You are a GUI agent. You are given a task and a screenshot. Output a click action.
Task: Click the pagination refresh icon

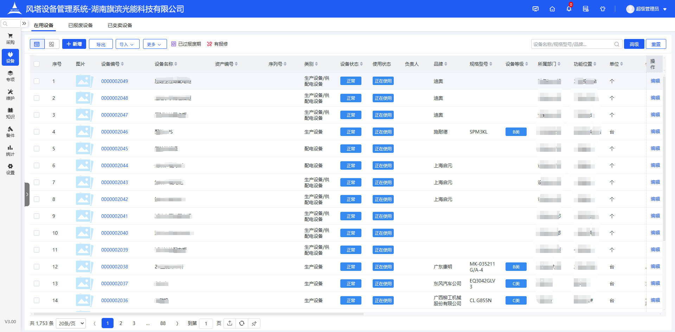pos(242,323)
